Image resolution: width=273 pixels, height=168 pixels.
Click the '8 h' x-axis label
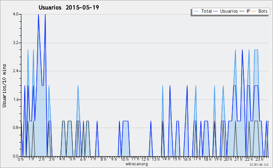pyautogui.click(x=103, y=159)
